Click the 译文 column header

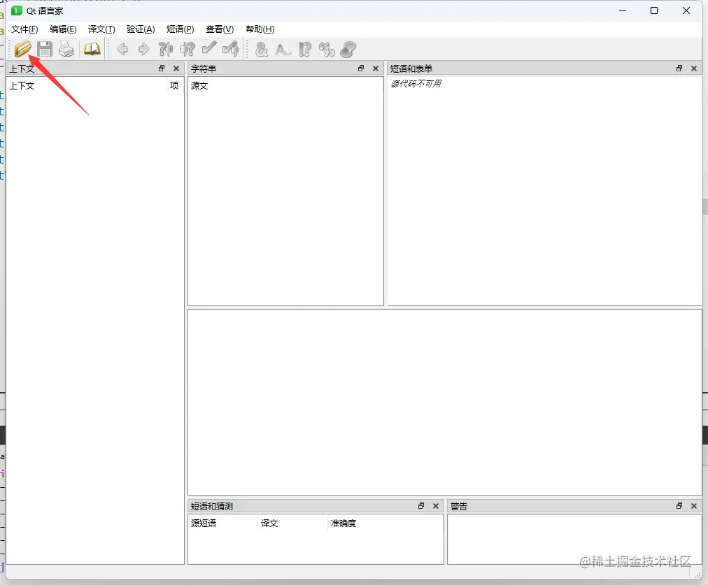click(292, 523)
